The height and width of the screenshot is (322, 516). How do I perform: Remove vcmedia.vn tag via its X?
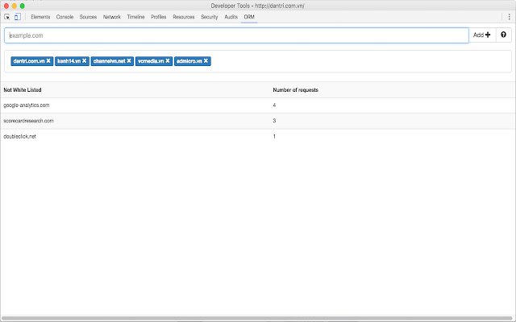(168, 61)
